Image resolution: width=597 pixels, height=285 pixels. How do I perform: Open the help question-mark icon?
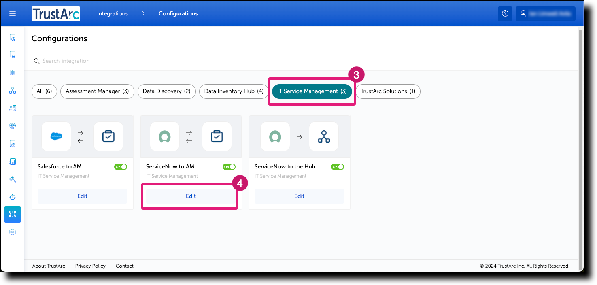click(505, 13)
